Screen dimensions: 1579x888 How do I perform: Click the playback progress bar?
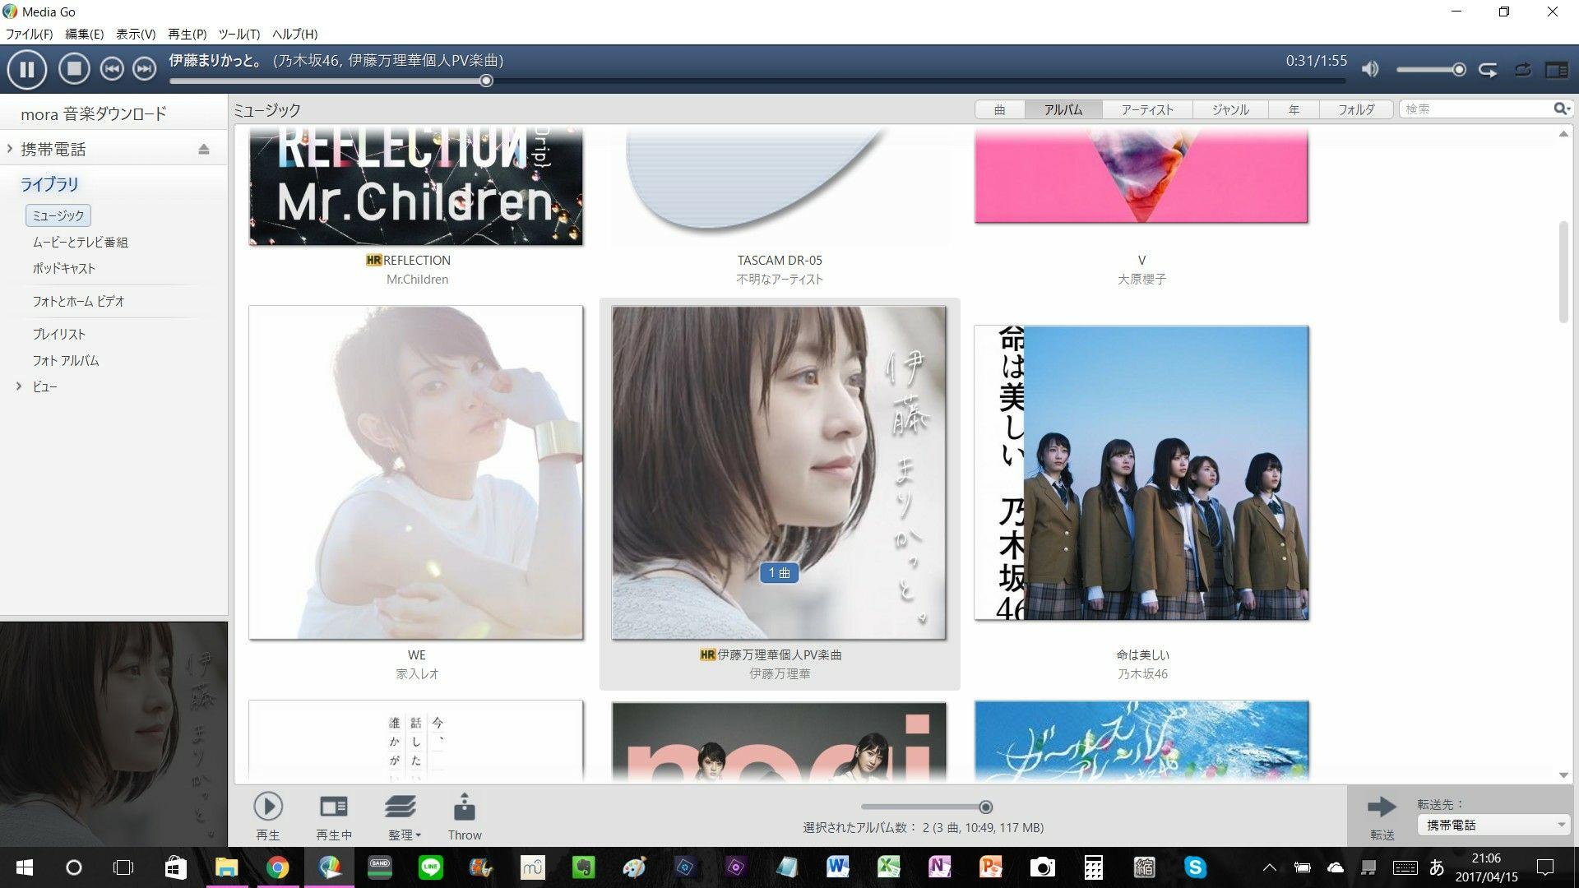[x=757, y=81]
